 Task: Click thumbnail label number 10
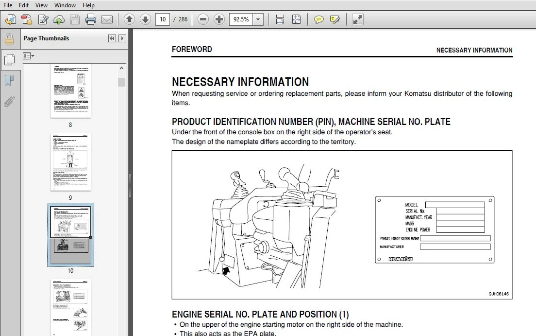click(70, 270)
